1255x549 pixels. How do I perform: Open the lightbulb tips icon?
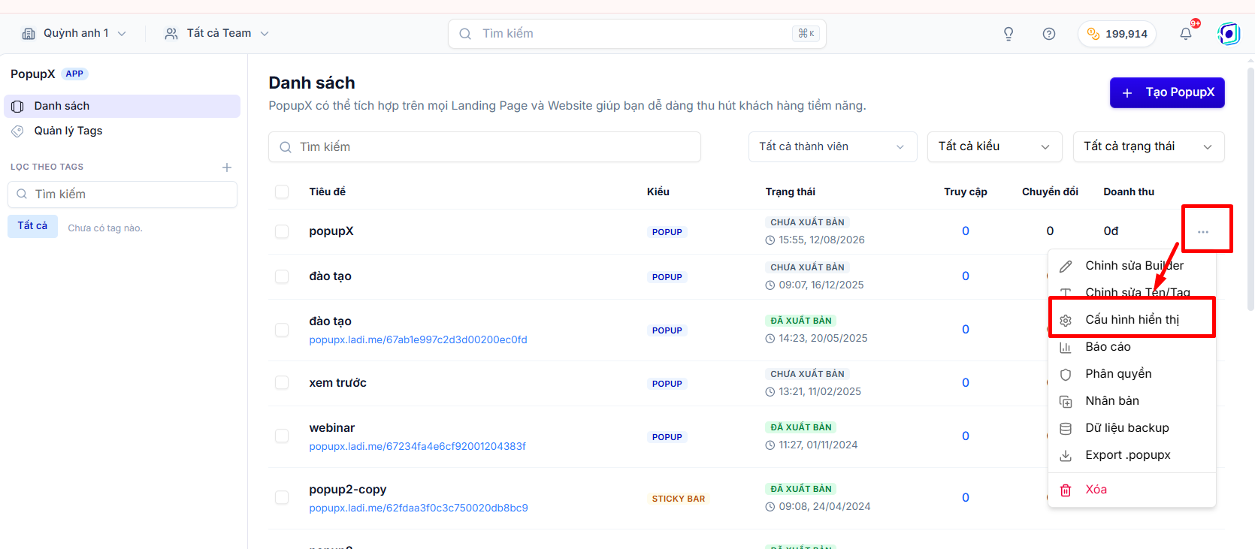1009,34
